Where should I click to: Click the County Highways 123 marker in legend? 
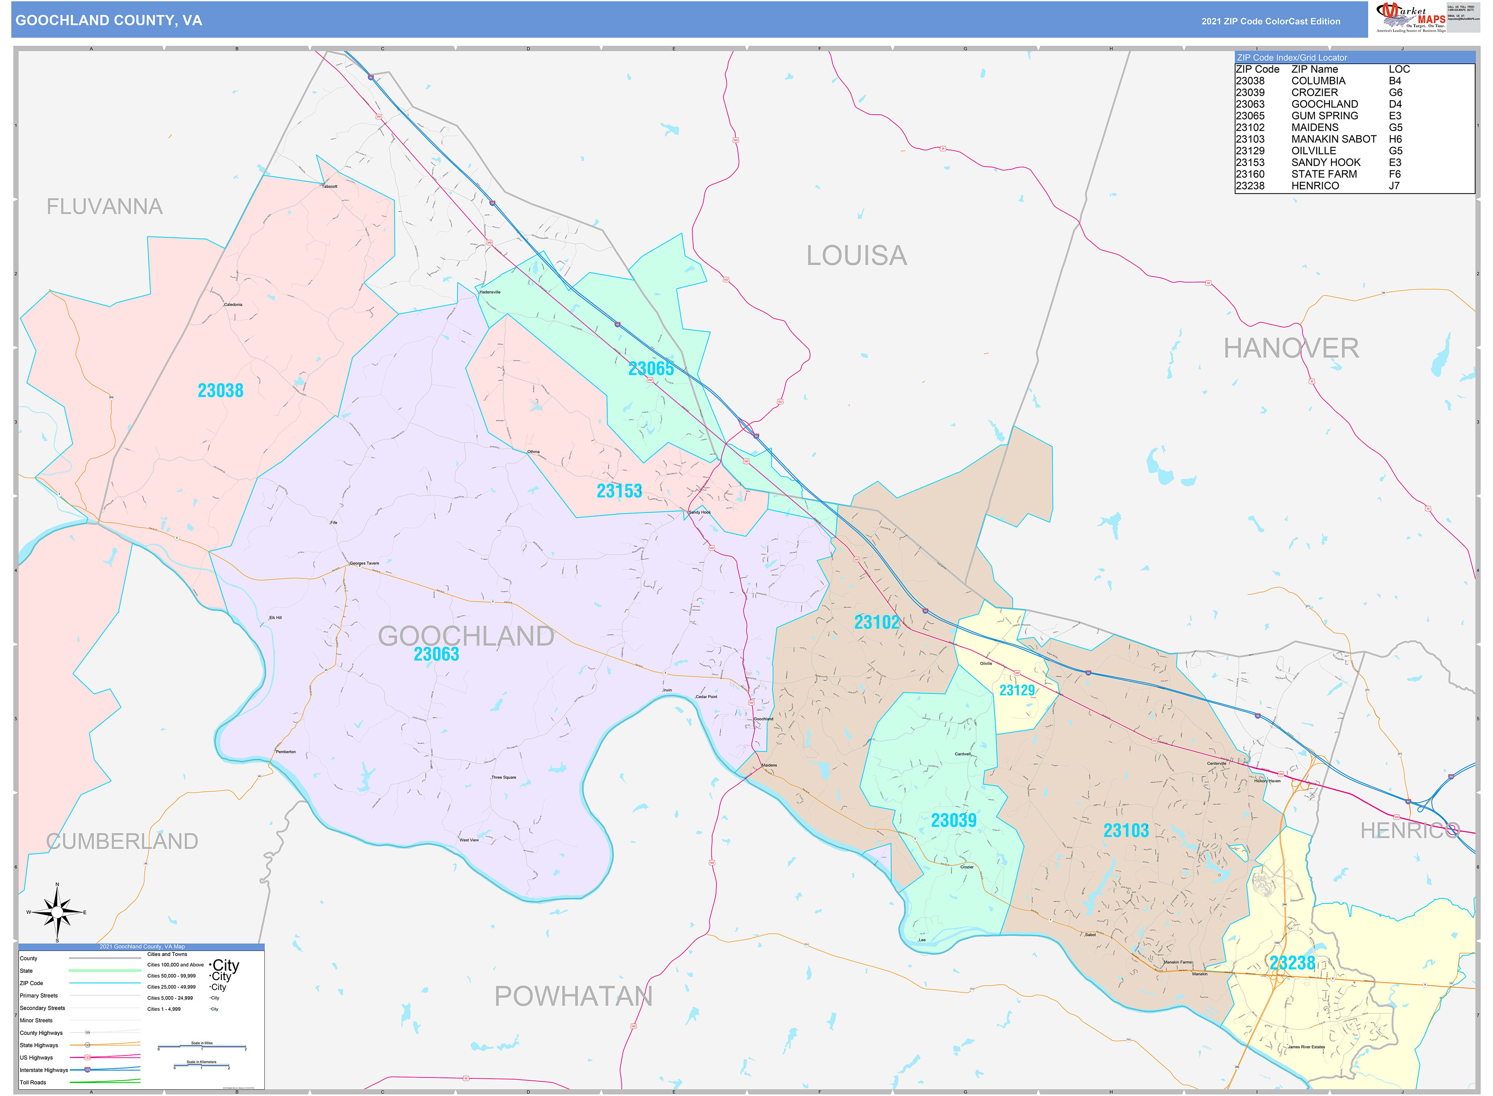coord(87,1032)
